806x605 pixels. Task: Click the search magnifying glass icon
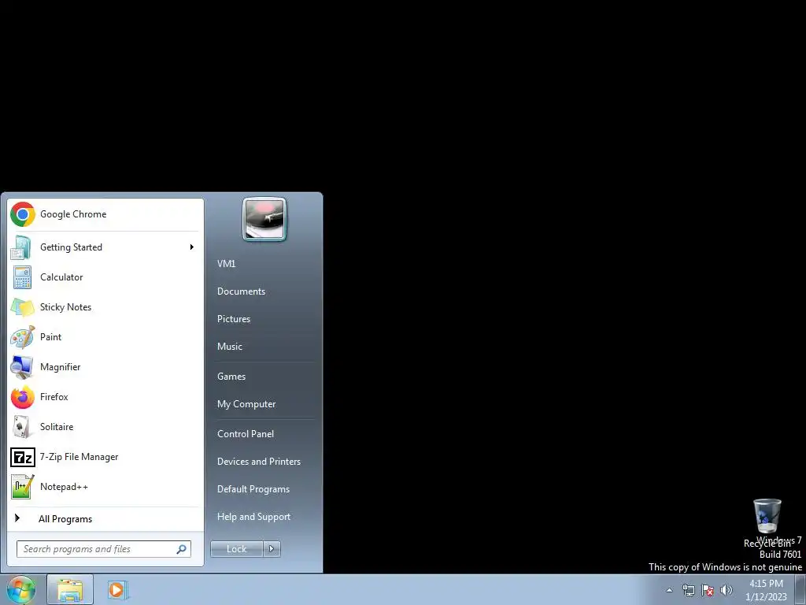(x=182, y=549)
